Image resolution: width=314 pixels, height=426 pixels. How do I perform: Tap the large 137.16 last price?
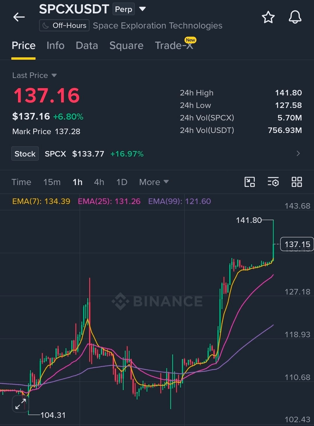pos(47,95)
